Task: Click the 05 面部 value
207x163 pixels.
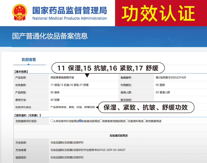Action: pos(160,85)
